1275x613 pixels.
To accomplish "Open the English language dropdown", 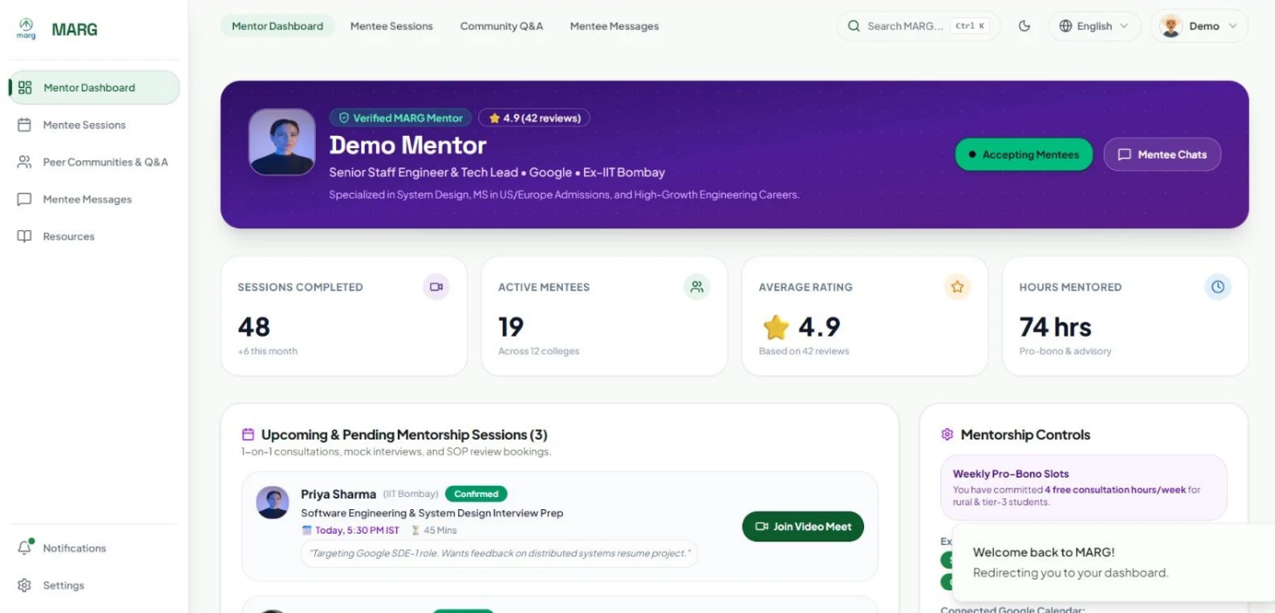I will 1093,26.
